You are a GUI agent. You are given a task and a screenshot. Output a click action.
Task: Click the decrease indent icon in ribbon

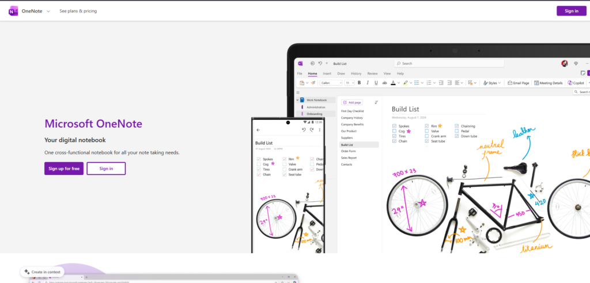[x=441, y=83]
